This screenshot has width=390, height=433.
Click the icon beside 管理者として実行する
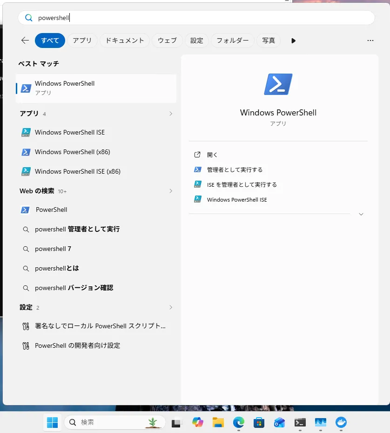tap(198, 169)
